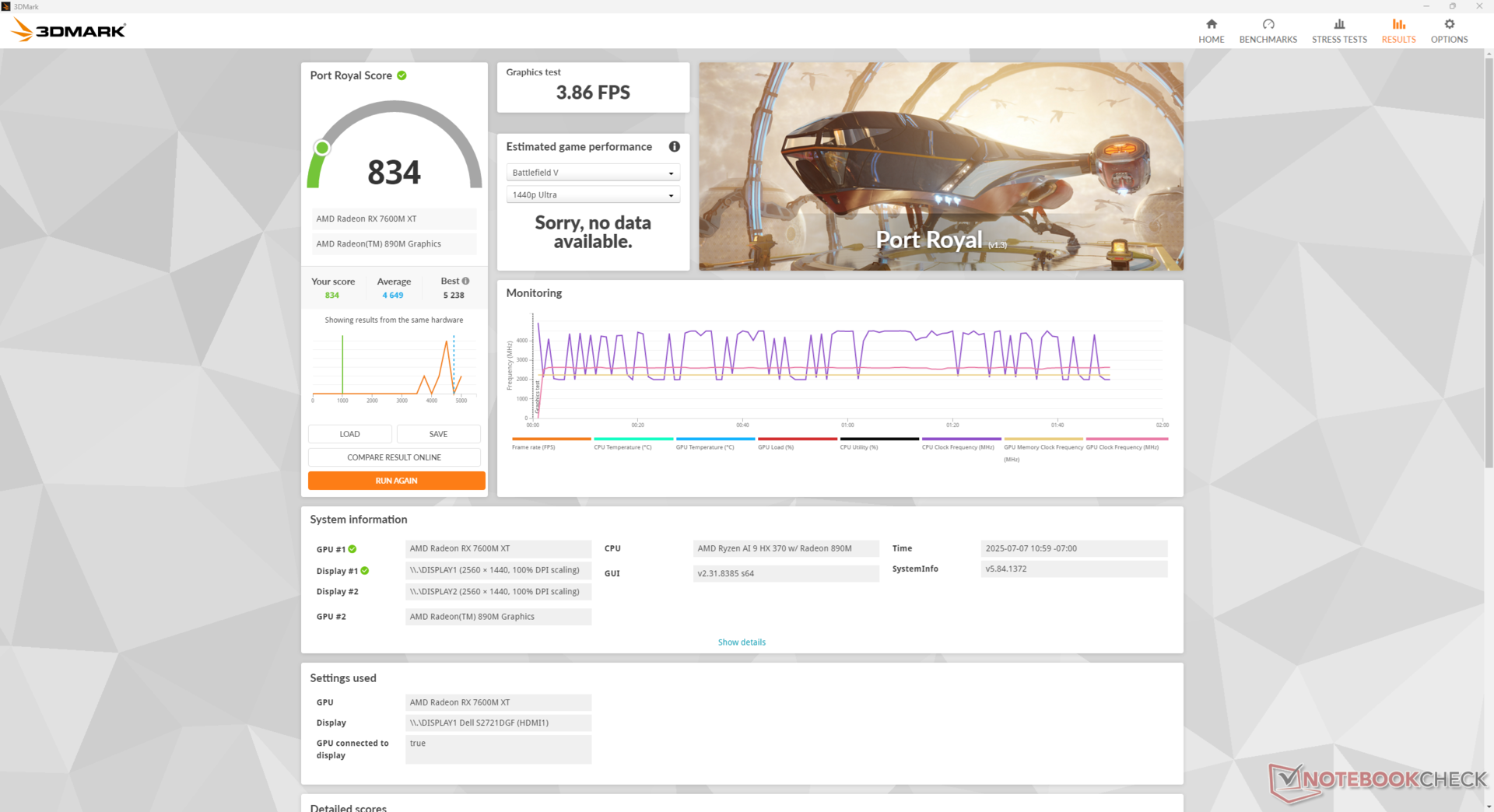Click the 3DMark logo

coord(68,31)
